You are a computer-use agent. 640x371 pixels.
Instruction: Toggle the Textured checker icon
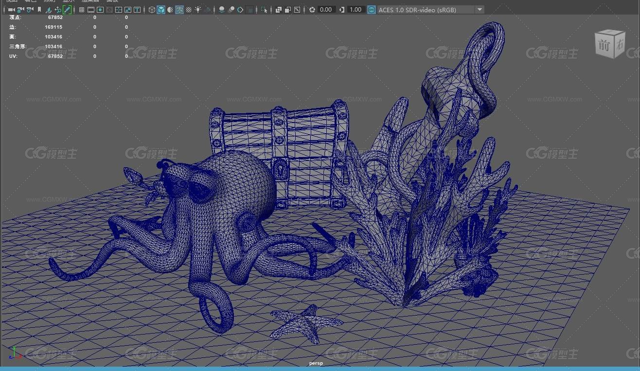189,10
